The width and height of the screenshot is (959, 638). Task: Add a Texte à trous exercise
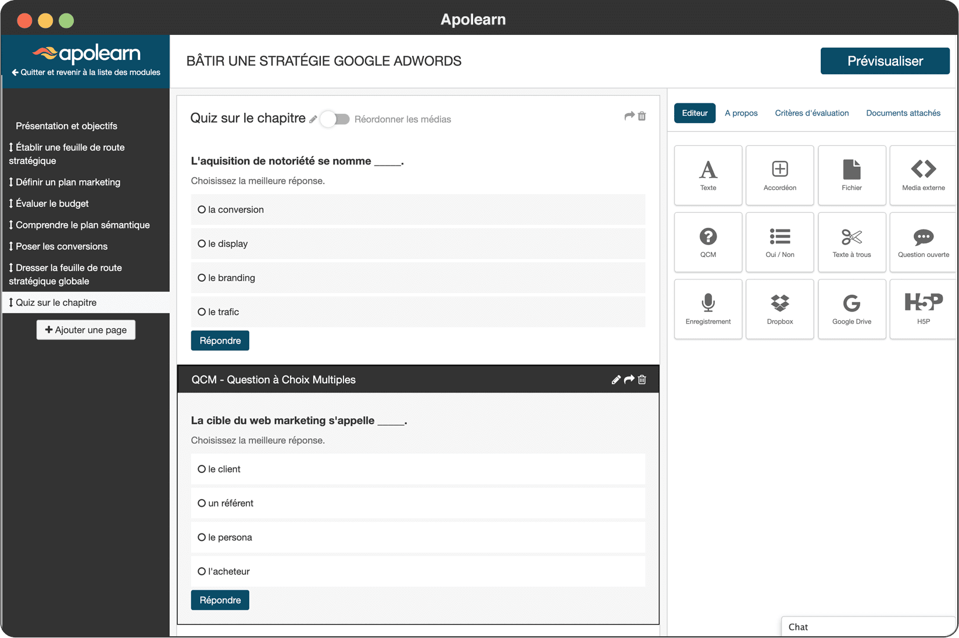coord(851,242)
